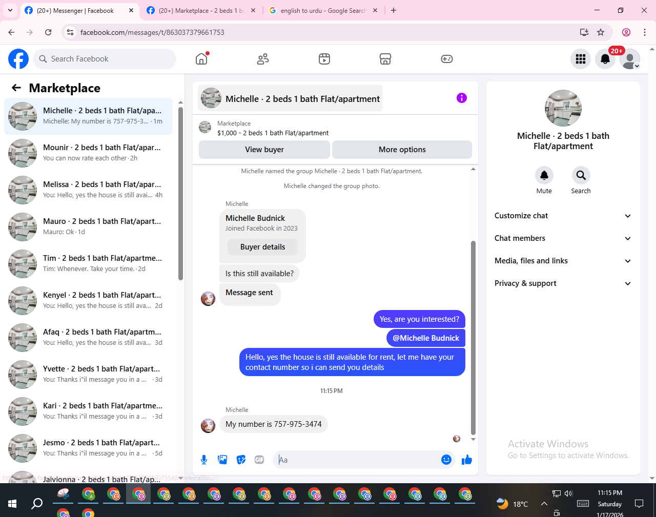Open Jesmo conversation
Viewport: 656px width, 517px height.
click(x=88, y=448)
